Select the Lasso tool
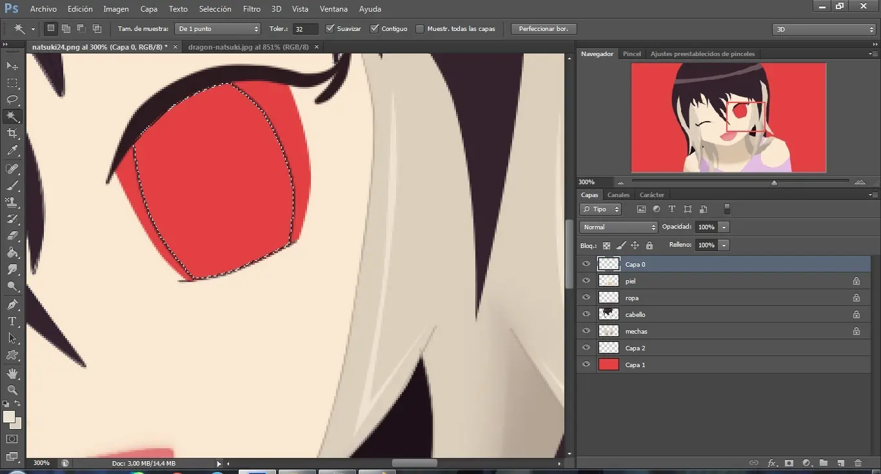 coord(12,100)
